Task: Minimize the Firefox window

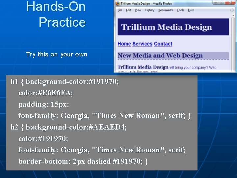Action: (x=216, y=2)
